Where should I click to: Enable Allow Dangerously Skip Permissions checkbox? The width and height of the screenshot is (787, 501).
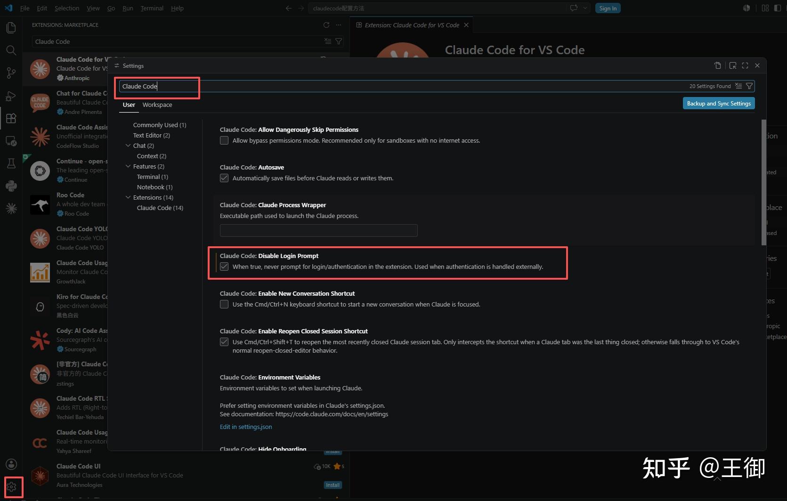coord(224,140)
